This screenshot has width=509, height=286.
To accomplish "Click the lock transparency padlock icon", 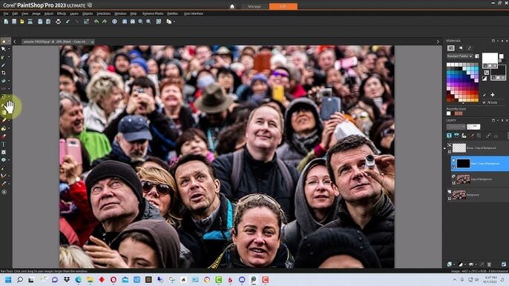I will pyautogui.click(x=496, y=136).
